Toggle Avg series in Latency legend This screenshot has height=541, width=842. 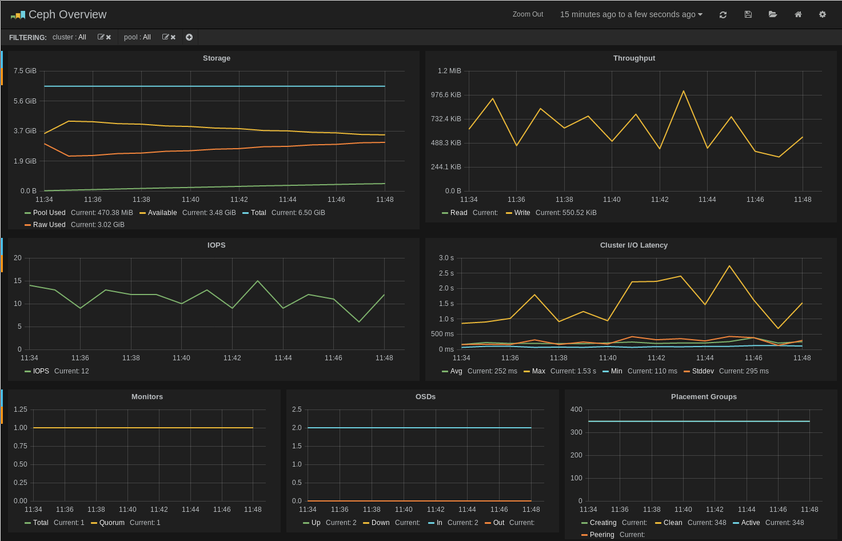[456, 371]
